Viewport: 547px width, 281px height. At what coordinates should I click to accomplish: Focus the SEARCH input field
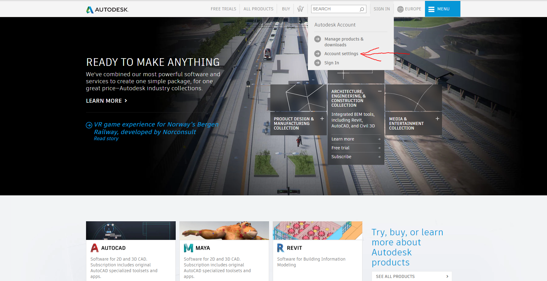pyautogui.click(x=339, y=9)
